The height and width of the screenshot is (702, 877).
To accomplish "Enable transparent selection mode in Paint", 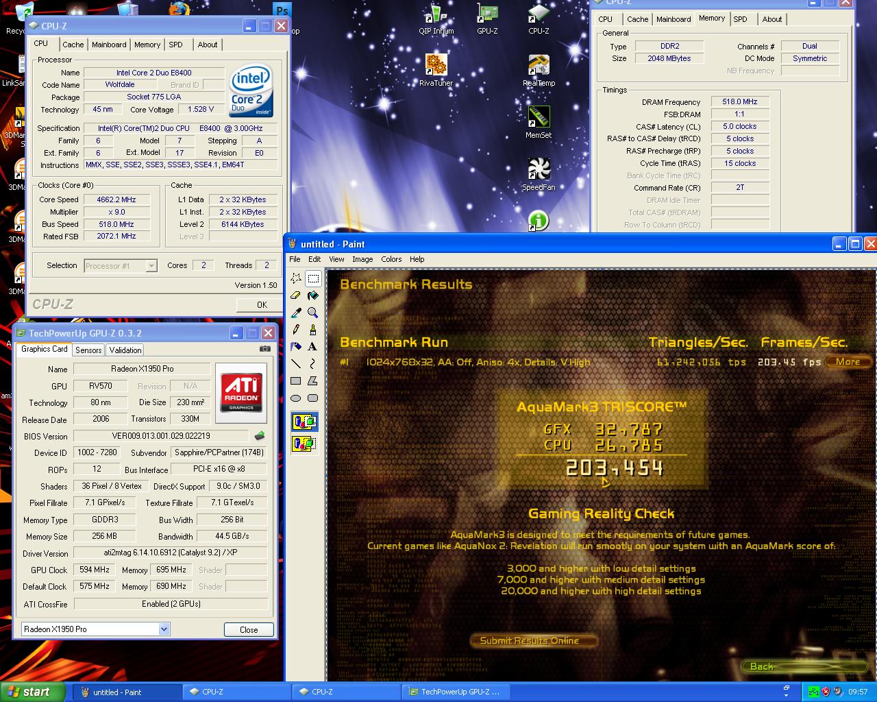I will 305,444.
